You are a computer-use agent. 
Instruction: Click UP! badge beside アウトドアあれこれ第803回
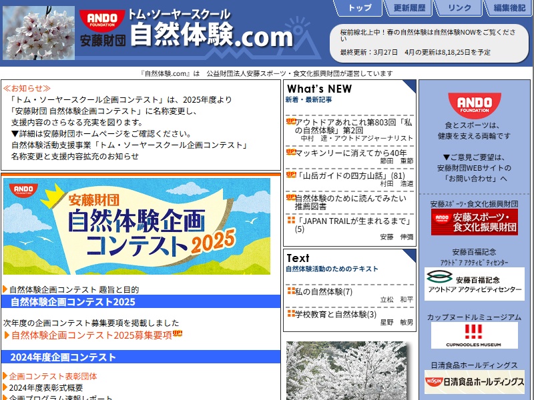(x=291, y=121)
